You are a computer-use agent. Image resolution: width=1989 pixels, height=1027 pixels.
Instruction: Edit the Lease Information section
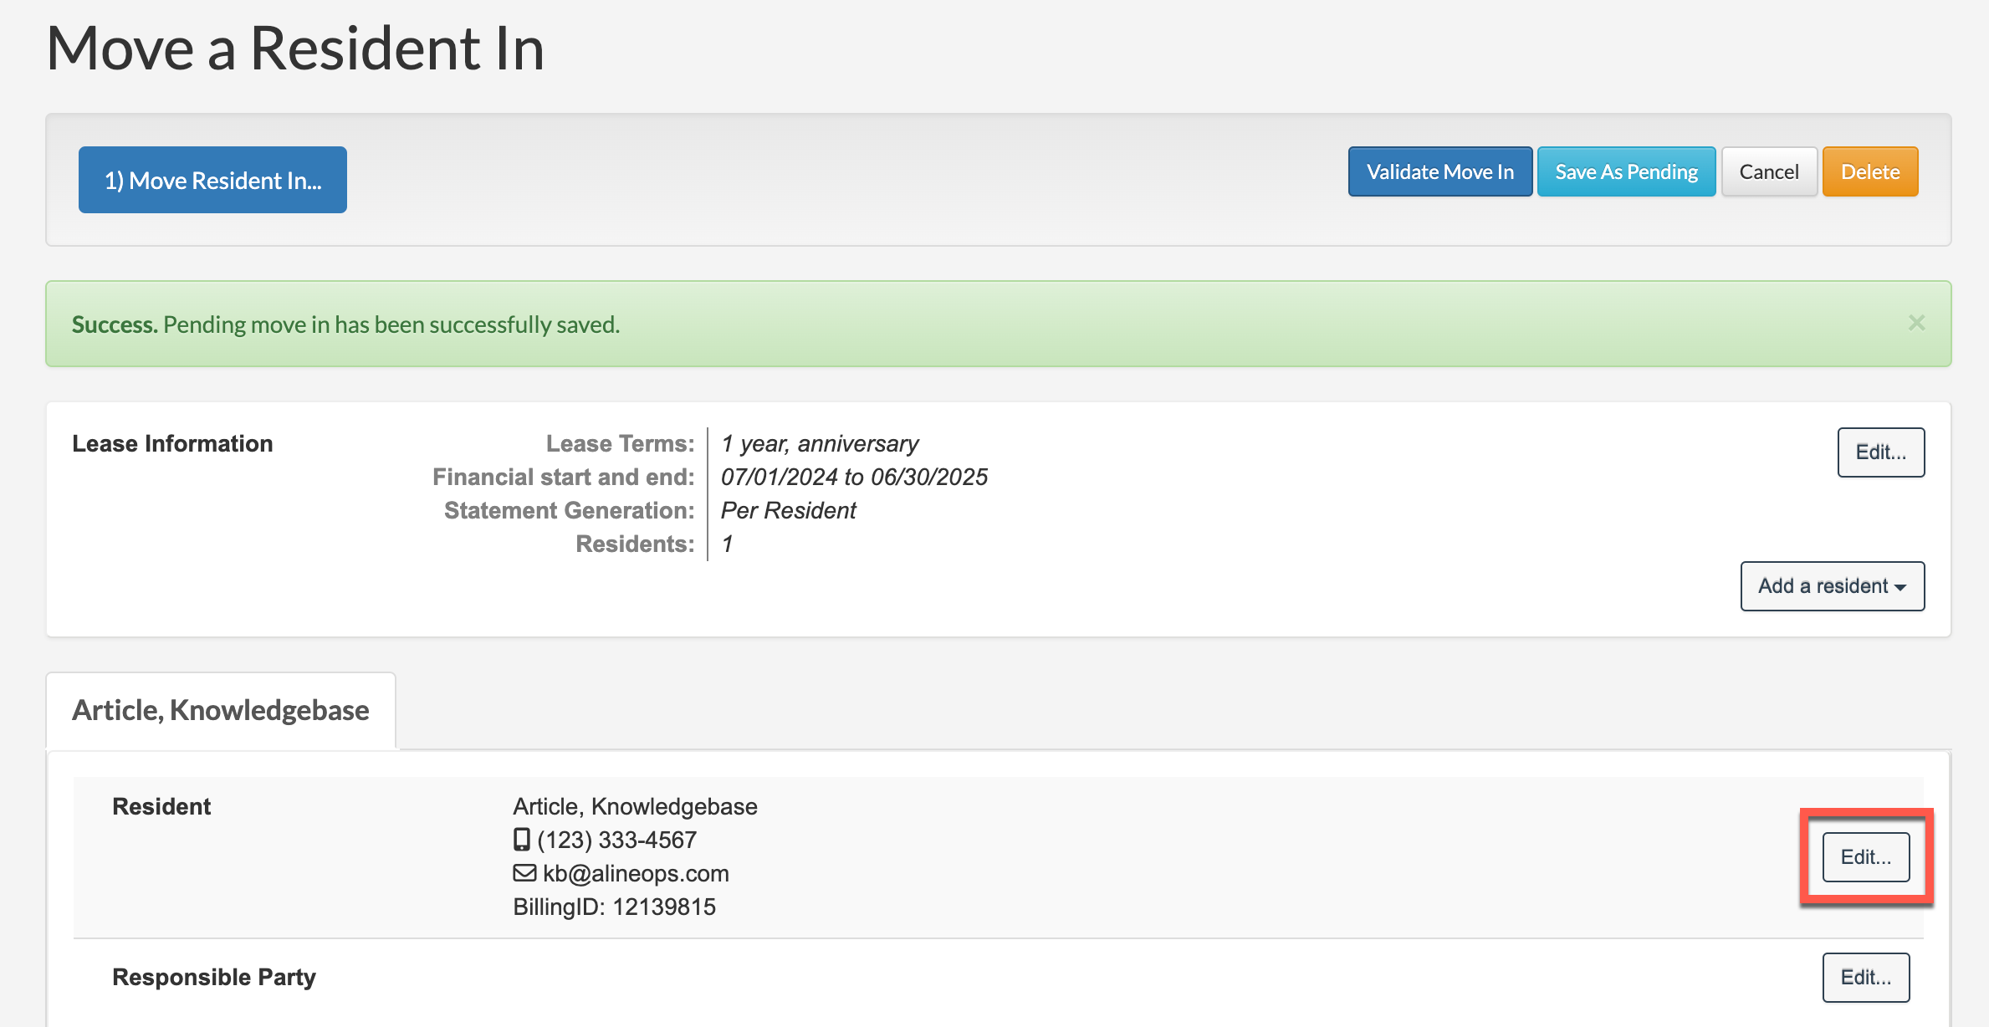click(x=1880, y=452)
